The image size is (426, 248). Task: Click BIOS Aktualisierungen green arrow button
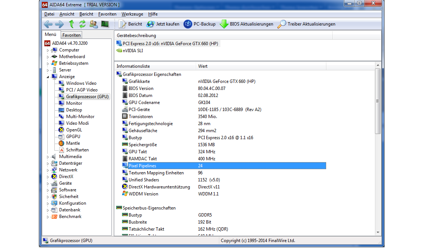pyautogui.click(x=246, y=24)
